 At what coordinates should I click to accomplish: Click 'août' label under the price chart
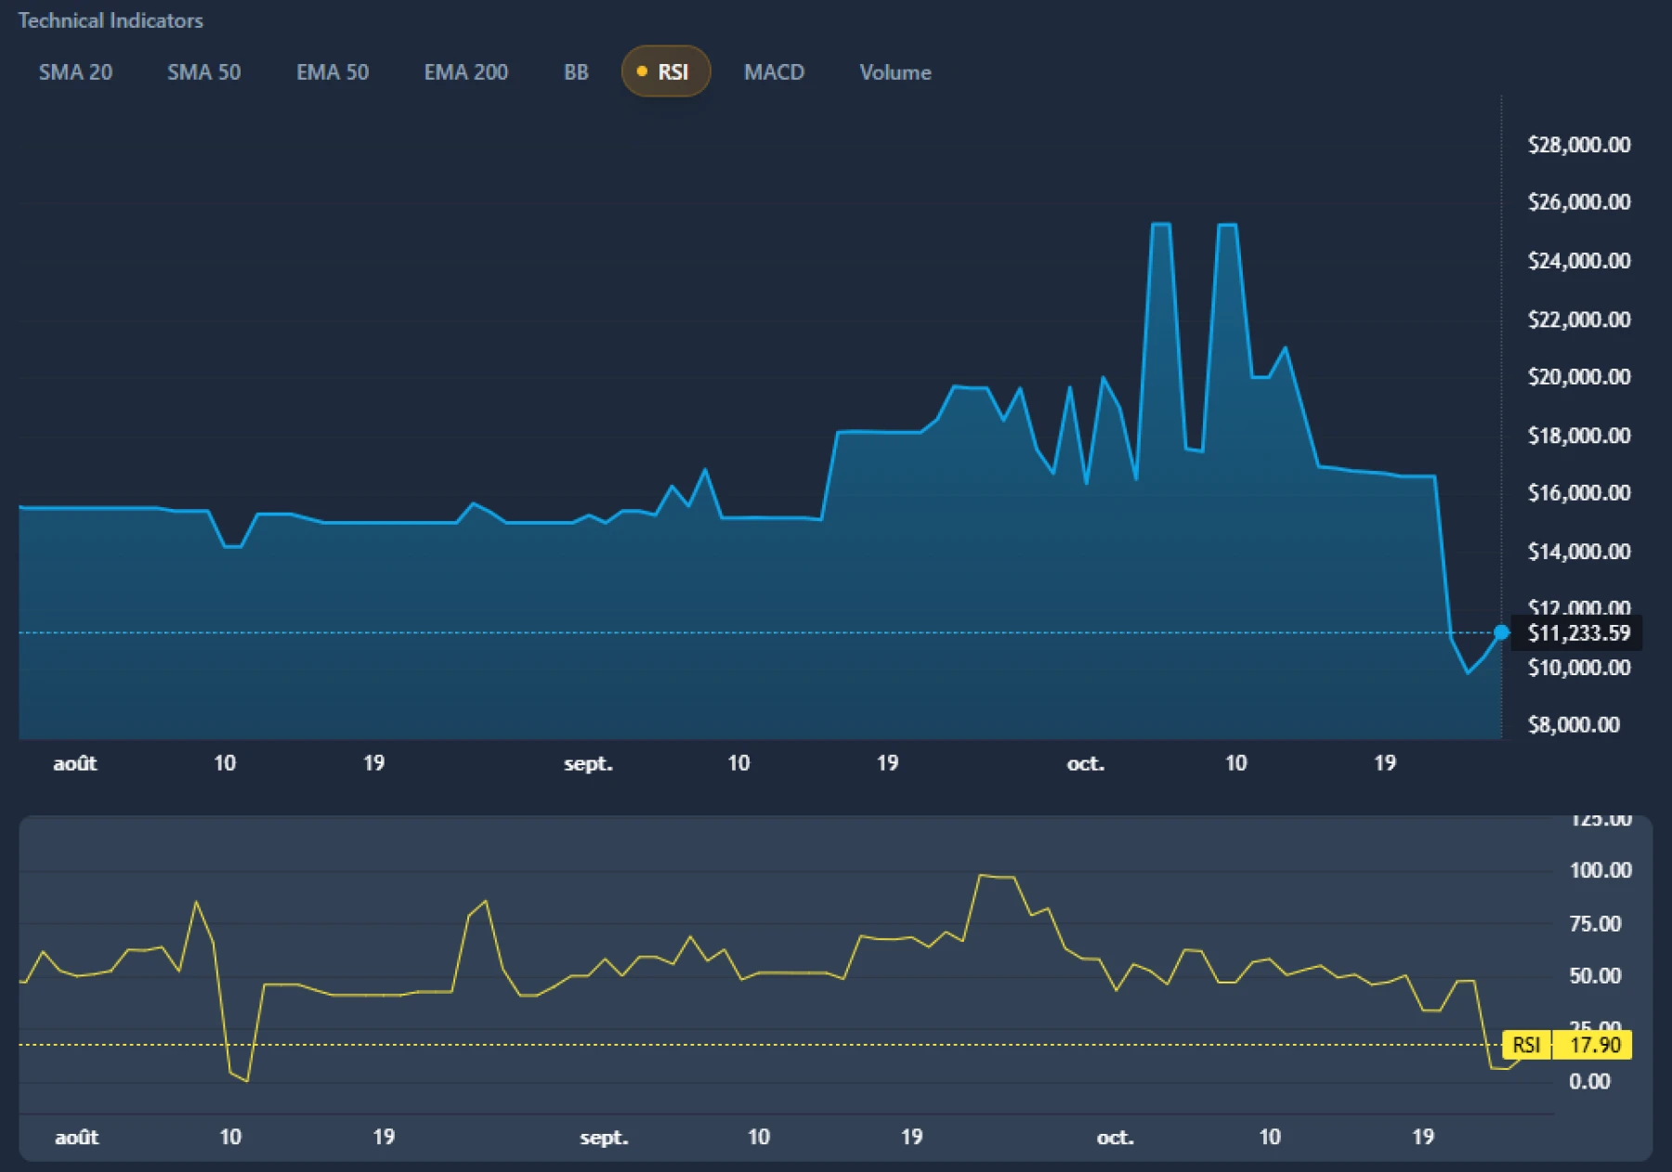pyautogui.click(x=75, y=763)
